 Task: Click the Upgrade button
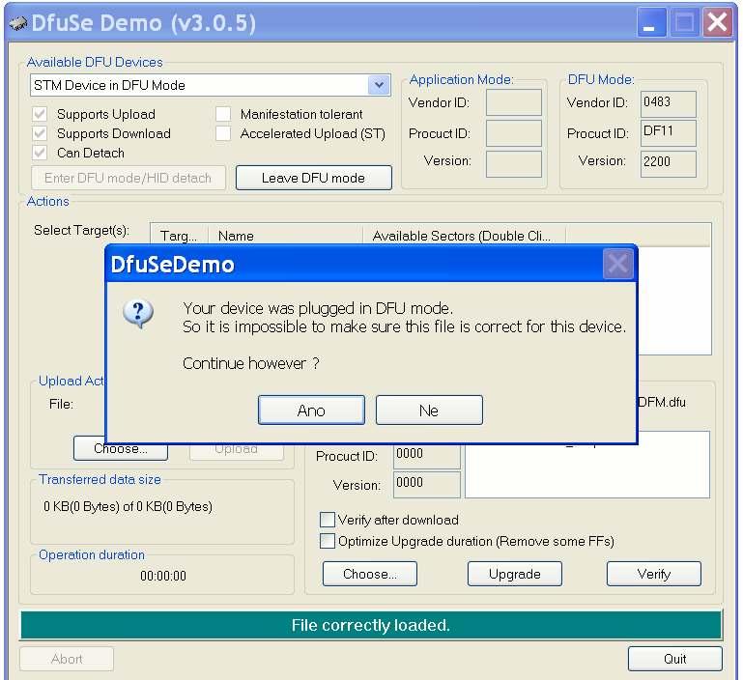[515, 574]
